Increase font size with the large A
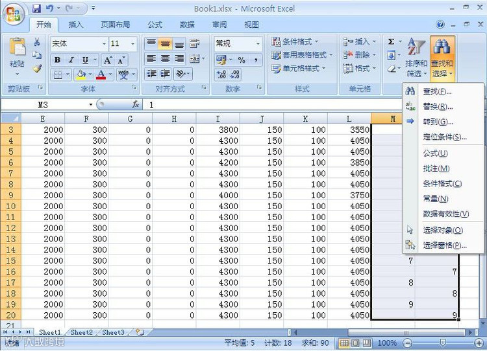This screenshot has height=351, width=487. 107,60
